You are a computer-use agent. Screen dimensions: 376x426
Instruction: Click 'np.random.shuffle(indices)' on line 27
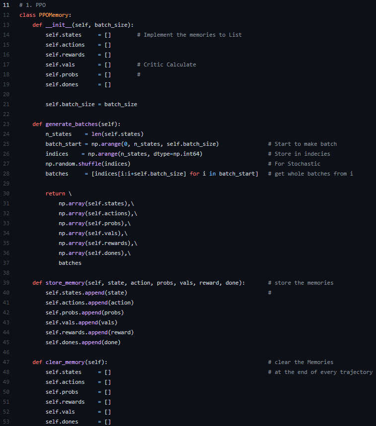[88, 164]
